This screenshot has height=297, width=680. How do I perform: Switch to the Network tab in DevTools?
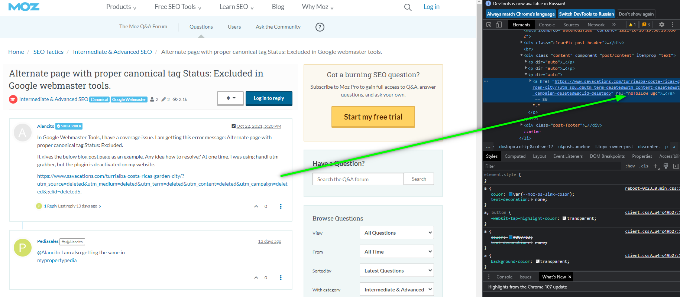596,25
